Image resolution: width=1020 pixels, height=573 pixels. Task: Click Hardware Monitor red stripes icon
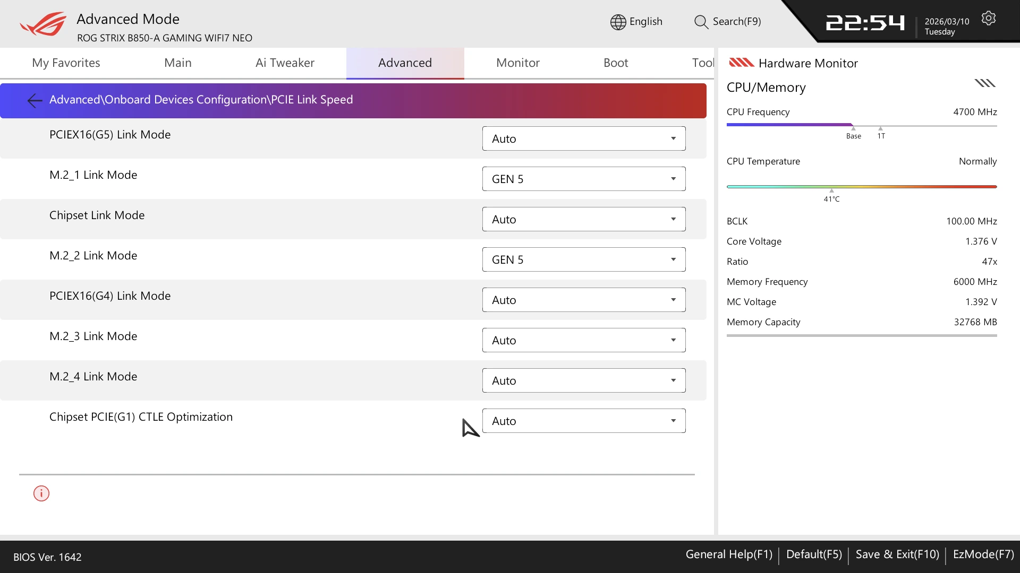point(741,63)
